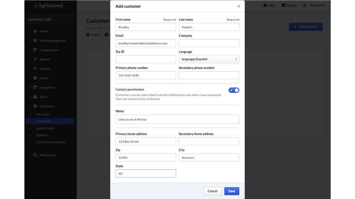Click the PMS search magnifier icon

35,155
